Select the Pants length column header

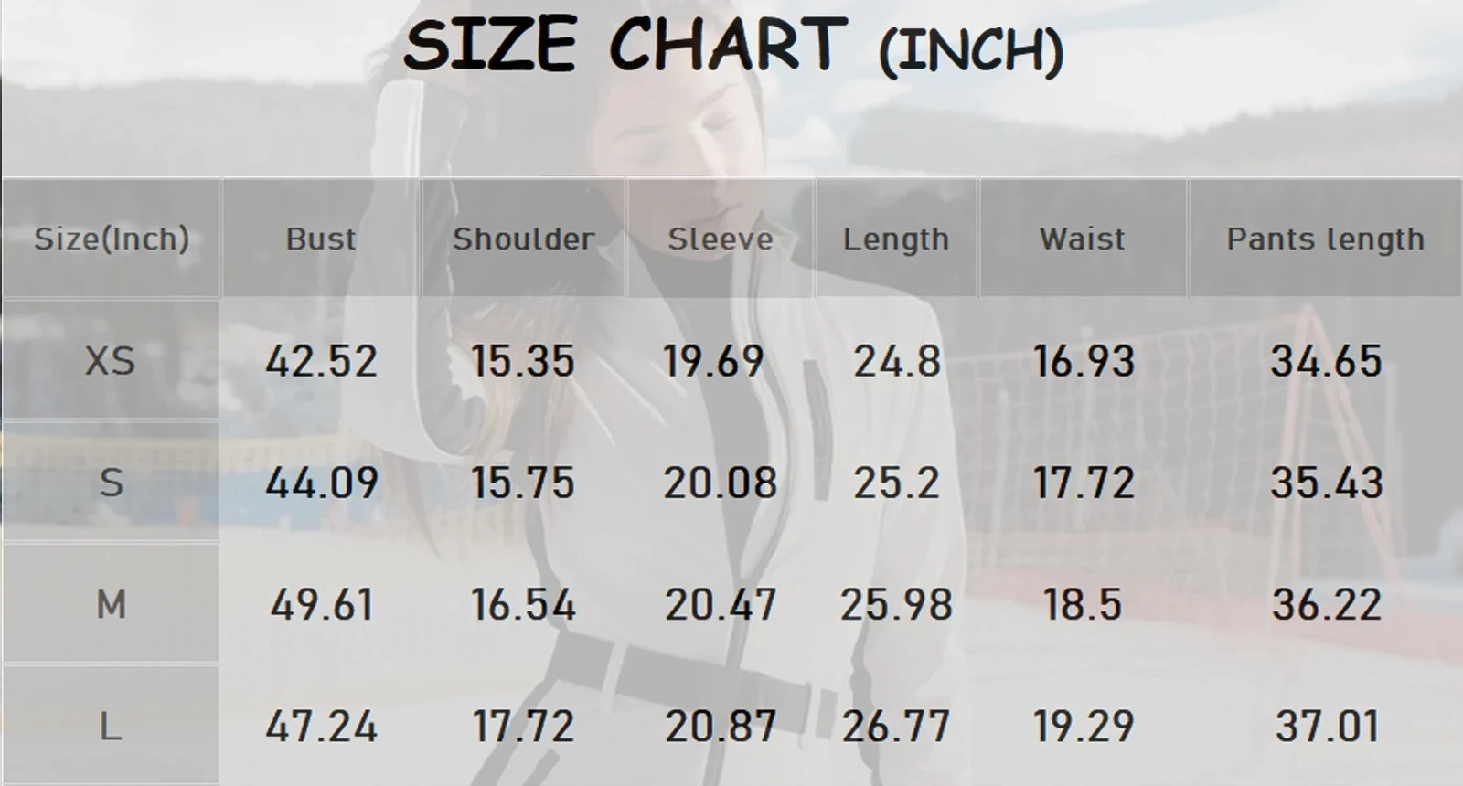1325,239
